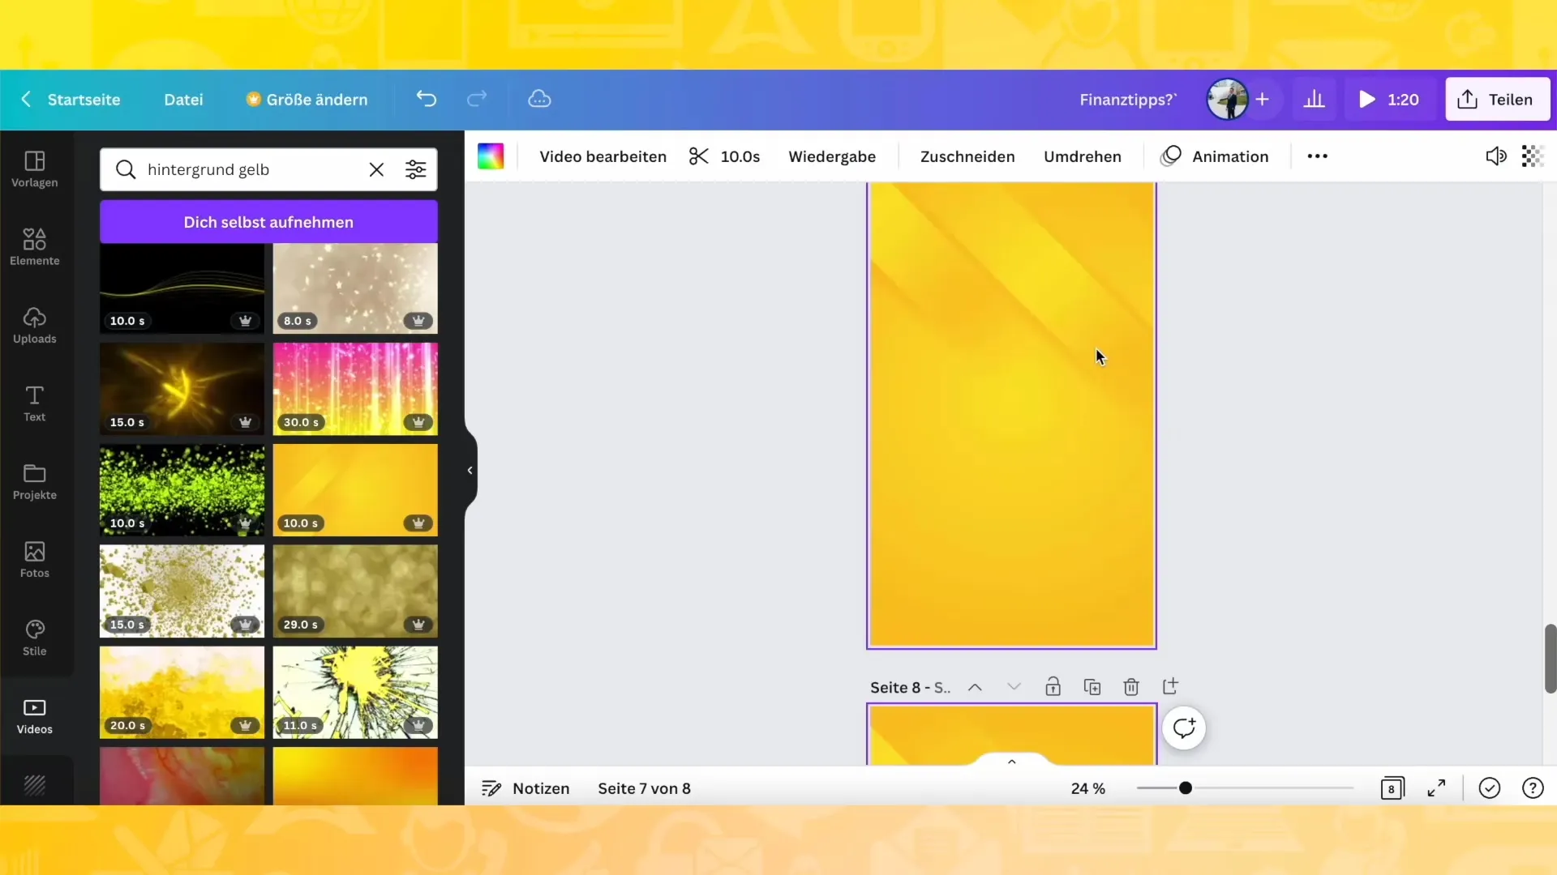Click Umdrehen in toolbar

pos(1082,156)
